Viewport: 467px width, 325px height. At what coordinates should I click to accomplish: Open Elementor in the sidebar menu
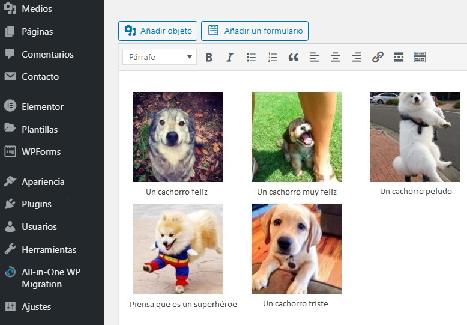42,107
